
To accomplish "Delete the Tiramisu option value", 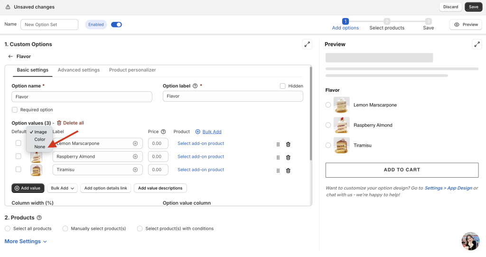I will pos(288,170).
